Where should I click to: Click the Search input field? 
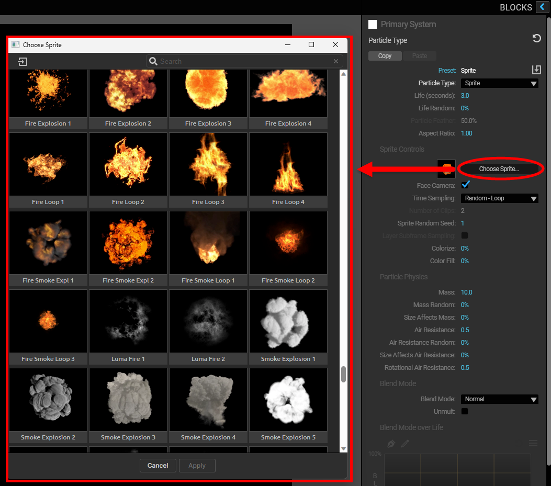(244, 61)
